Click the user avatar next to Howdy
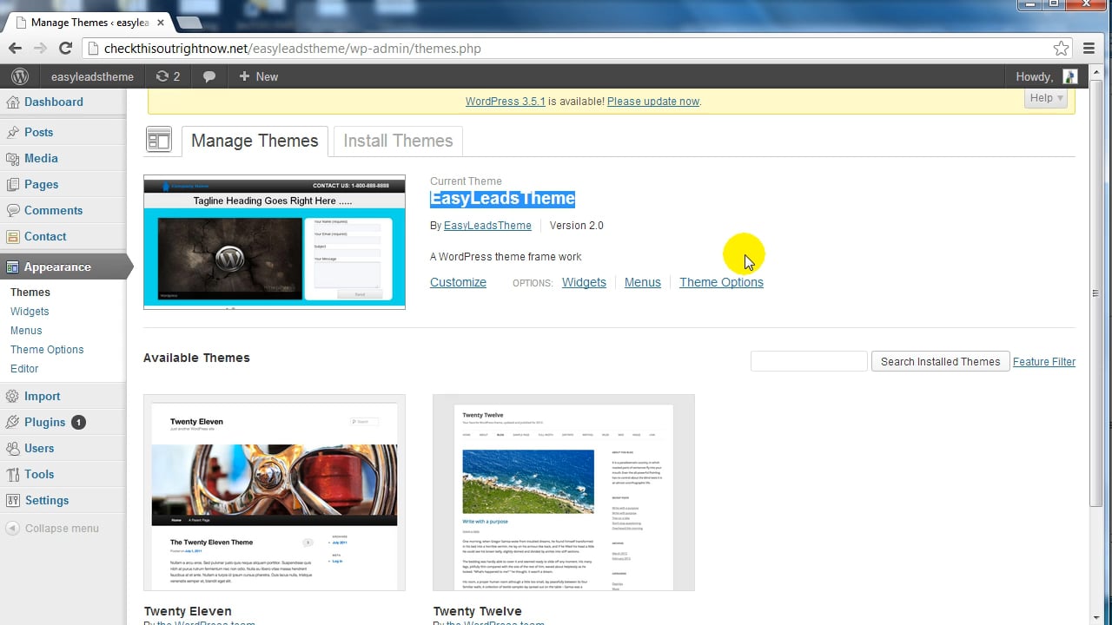Viewport: 1112px width, 625px height. pyautogui.click(x=1069, y=76)
